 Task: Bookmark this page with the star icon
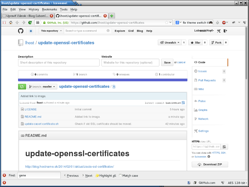(x=167, y=22)
